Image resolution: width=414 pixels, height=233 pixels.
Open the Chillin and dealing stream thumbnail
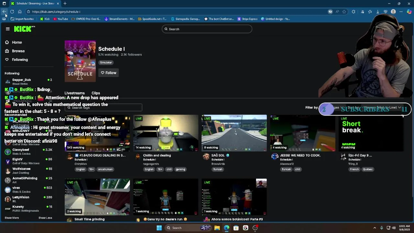(166, 133)
